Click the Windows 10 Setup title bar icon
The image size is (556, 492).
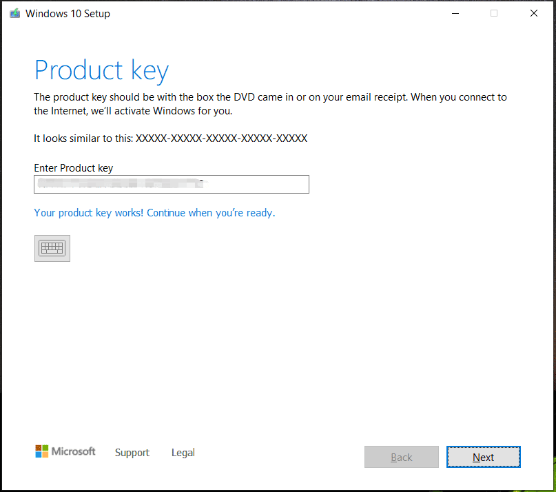tap(14, 13)
